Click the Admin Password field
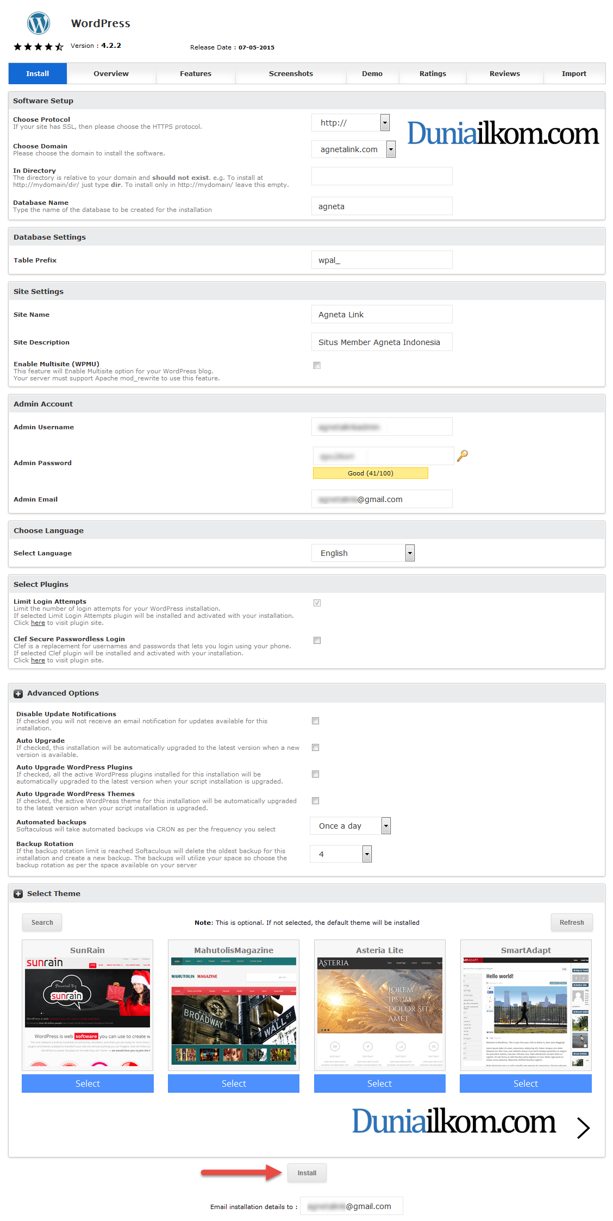This screenshot has height=1221, width=613. pos(384,456)
